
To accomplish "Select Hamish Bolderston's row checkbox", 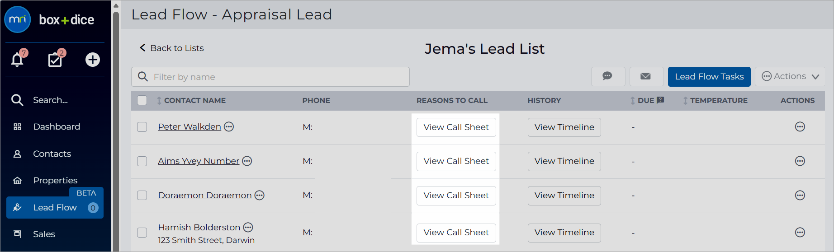I will tap(142, 233).
